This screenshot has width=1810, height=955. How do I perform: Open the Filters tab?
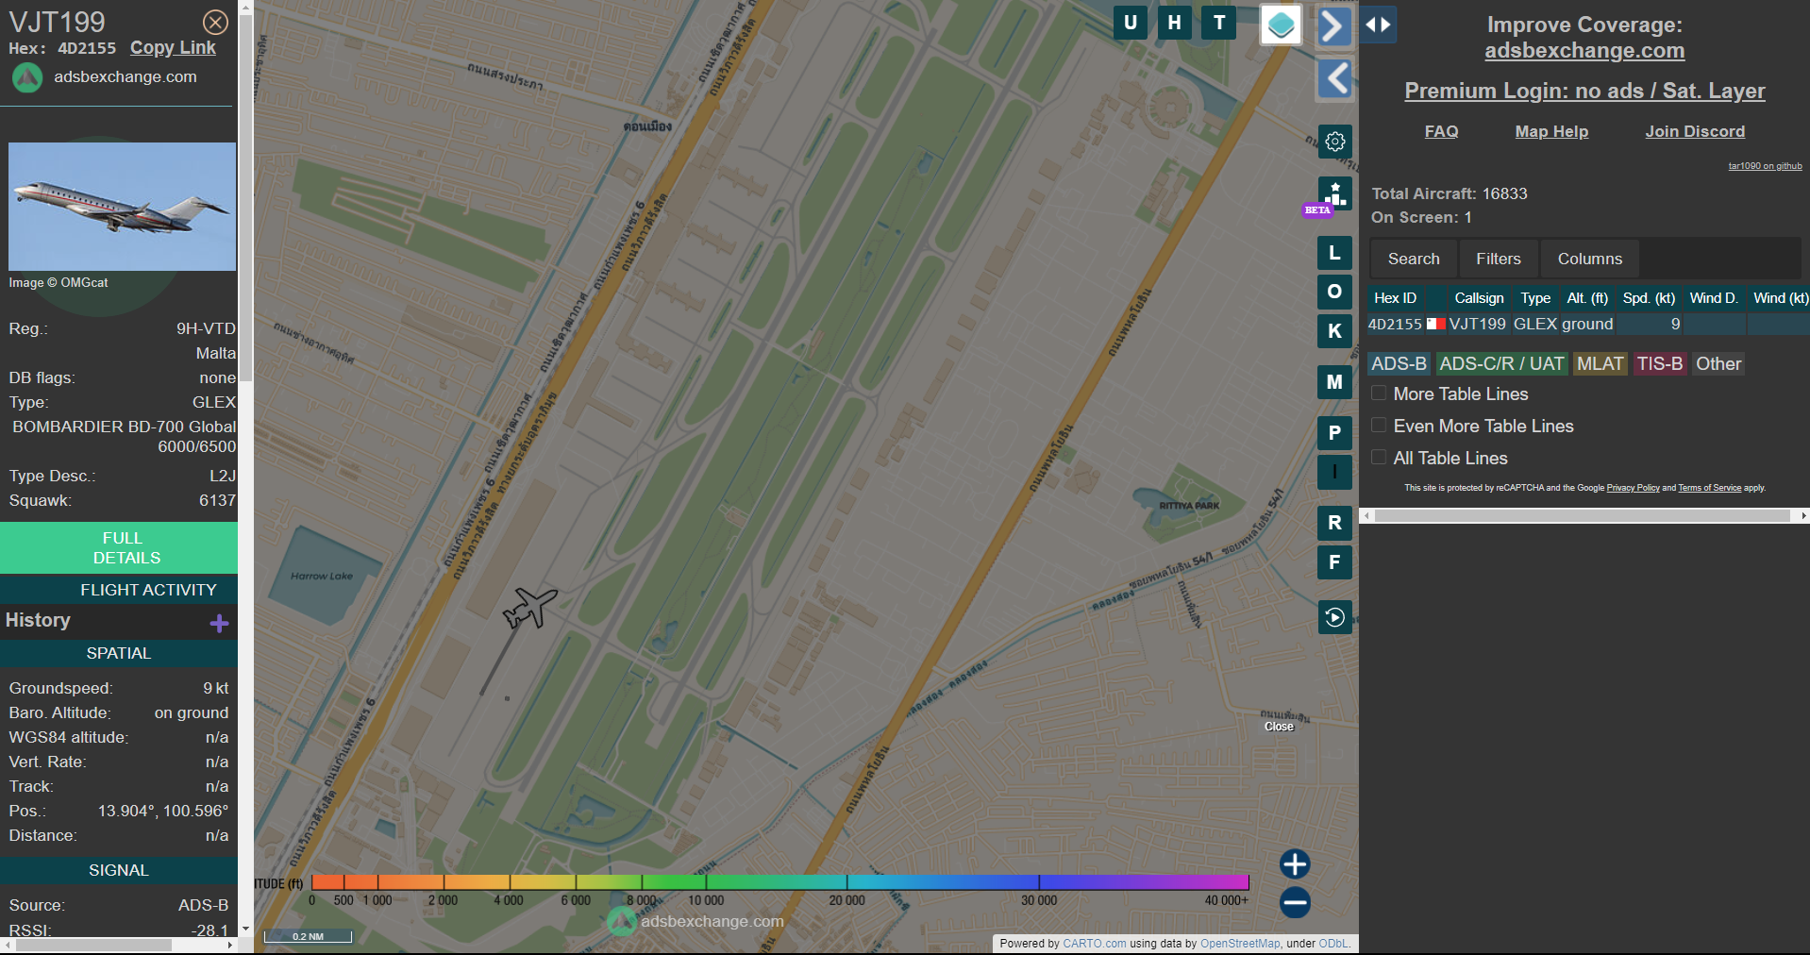pyautogui.click(x=1499, y=259)
